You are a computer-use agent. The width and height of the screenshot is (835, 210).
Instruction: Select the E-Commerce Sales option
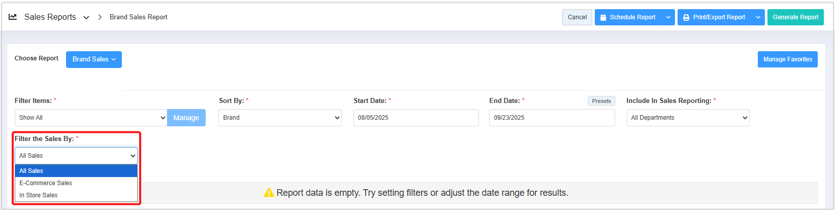pyautogui.click(x=76, y=183)
